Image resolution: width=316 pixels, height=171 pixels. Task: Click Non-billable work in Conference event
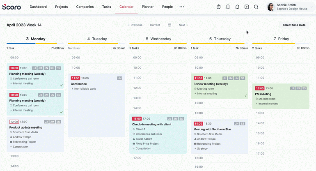pyautogui.click(x=85, y=89)
